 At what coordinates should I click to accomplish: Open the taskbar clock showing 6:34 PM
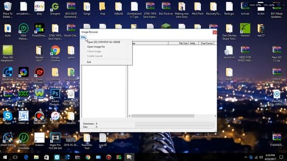[270, 157]
